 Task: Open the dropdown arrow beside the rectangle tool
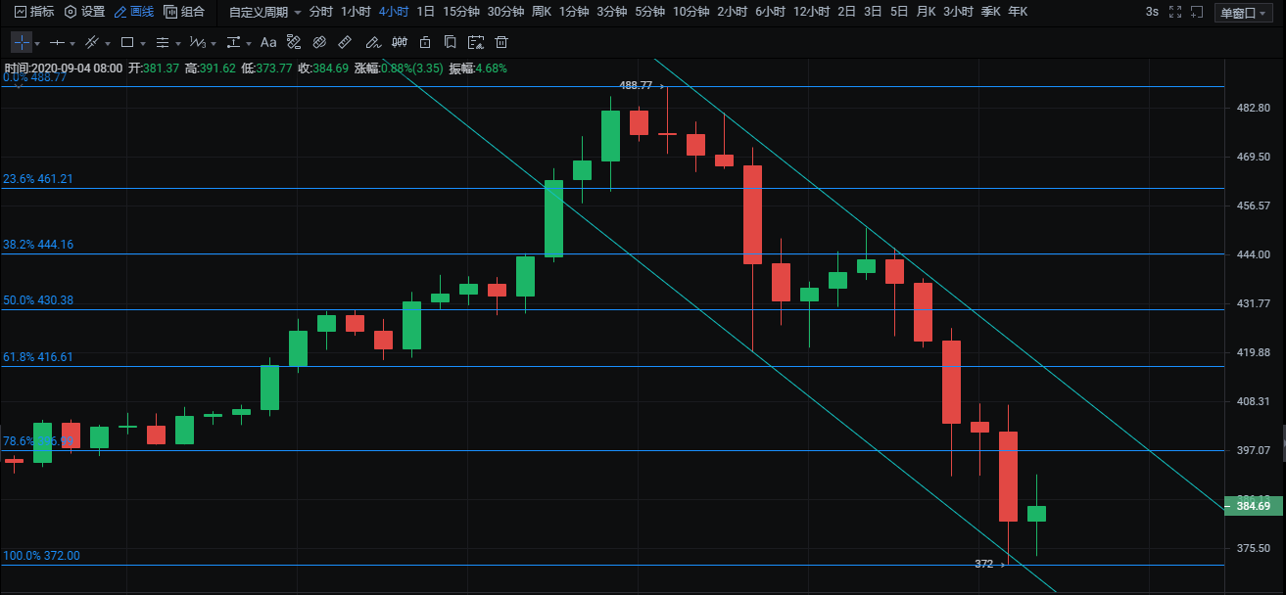(143, 44)
